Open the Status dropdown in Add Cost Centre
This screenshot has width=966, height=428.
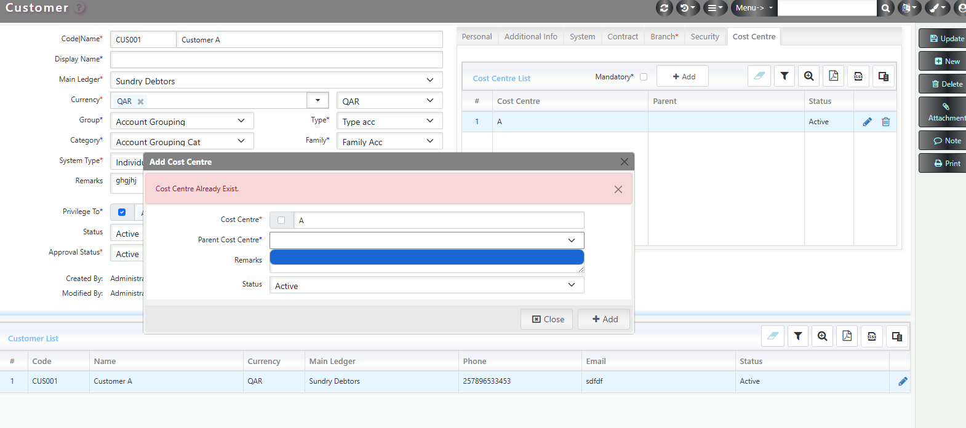[427, 285]
